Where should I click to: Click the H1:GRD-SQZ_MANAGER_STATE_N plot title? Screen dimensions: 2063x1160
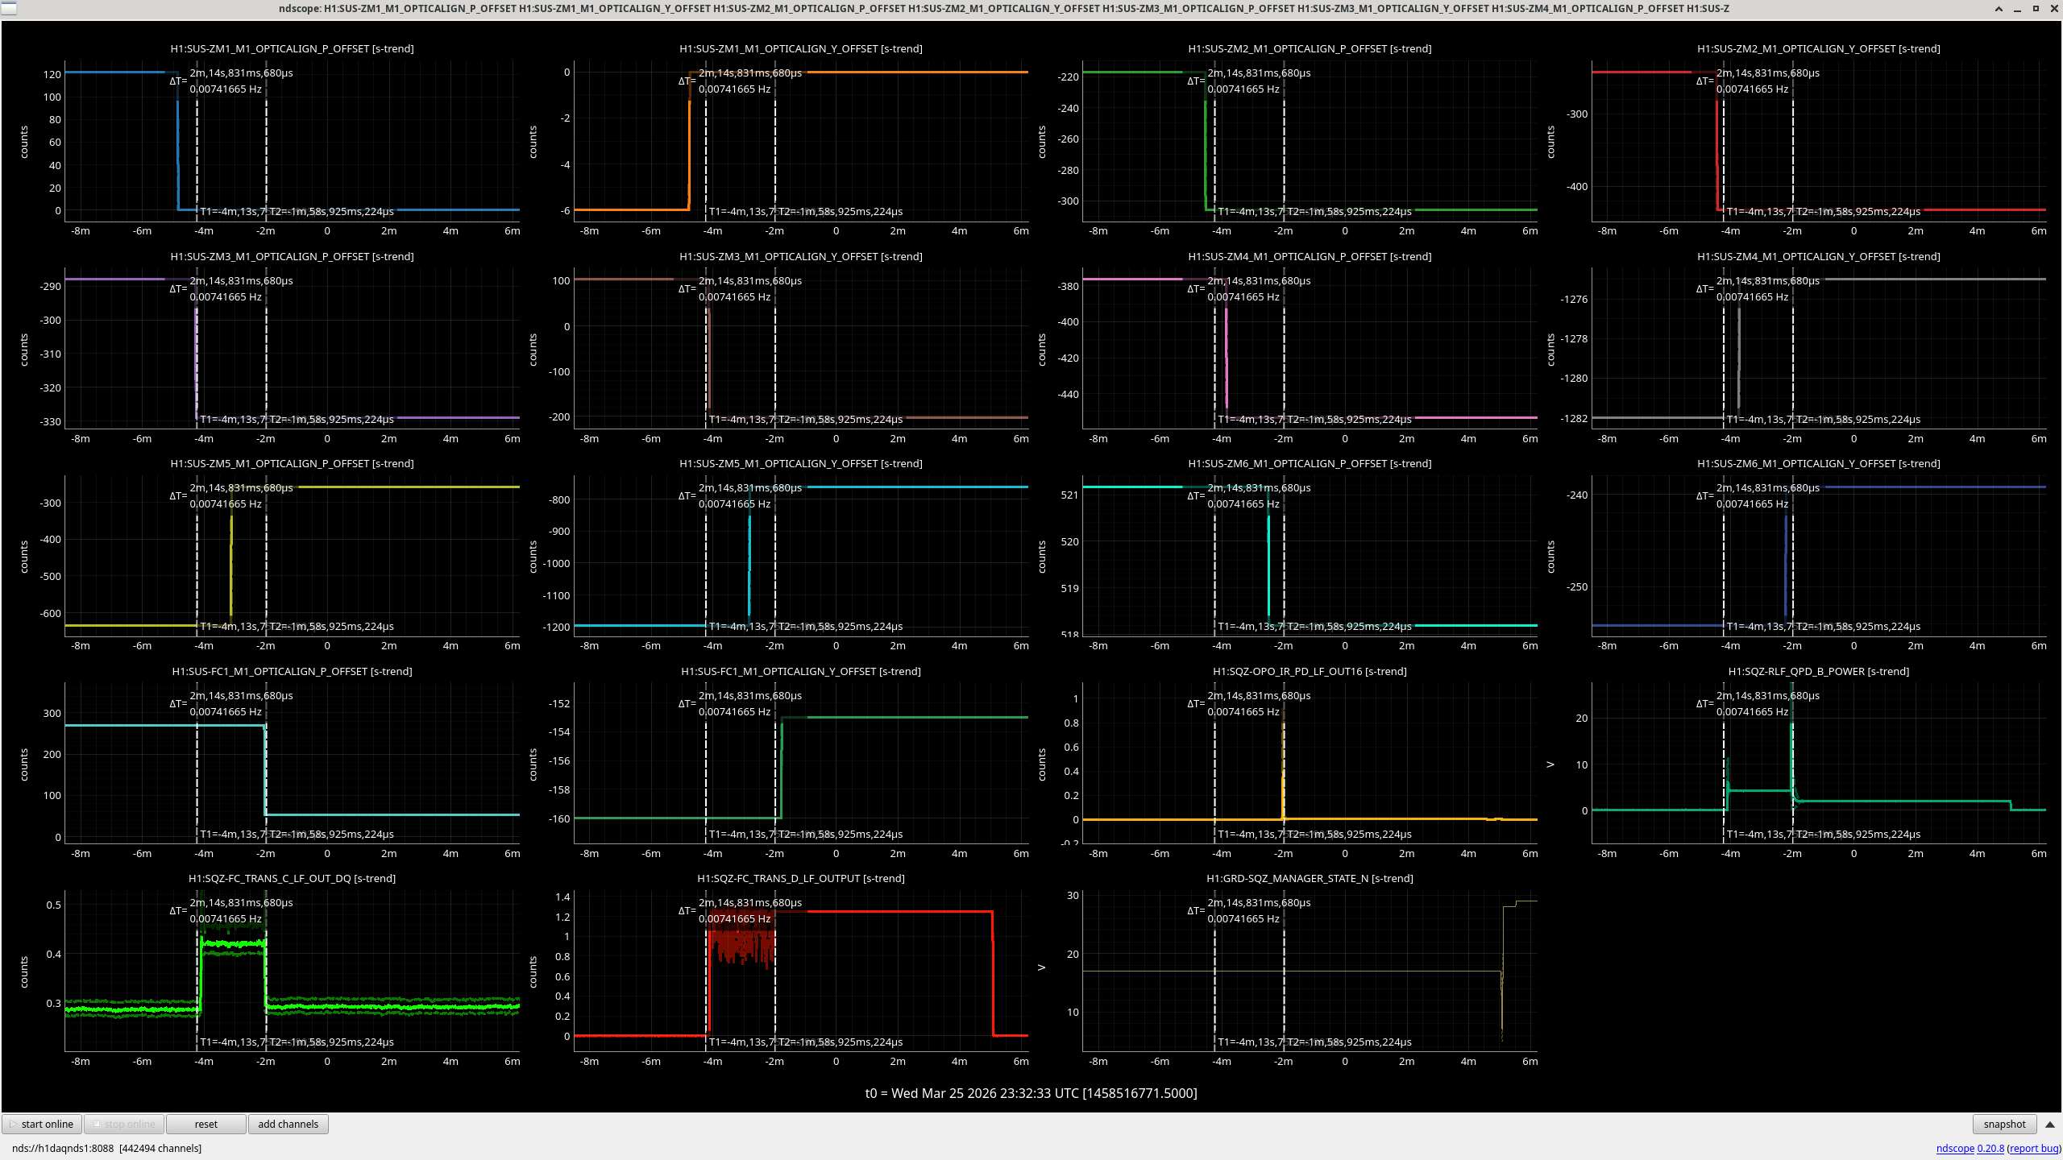pyautogui.click(x=1310, y=878)
